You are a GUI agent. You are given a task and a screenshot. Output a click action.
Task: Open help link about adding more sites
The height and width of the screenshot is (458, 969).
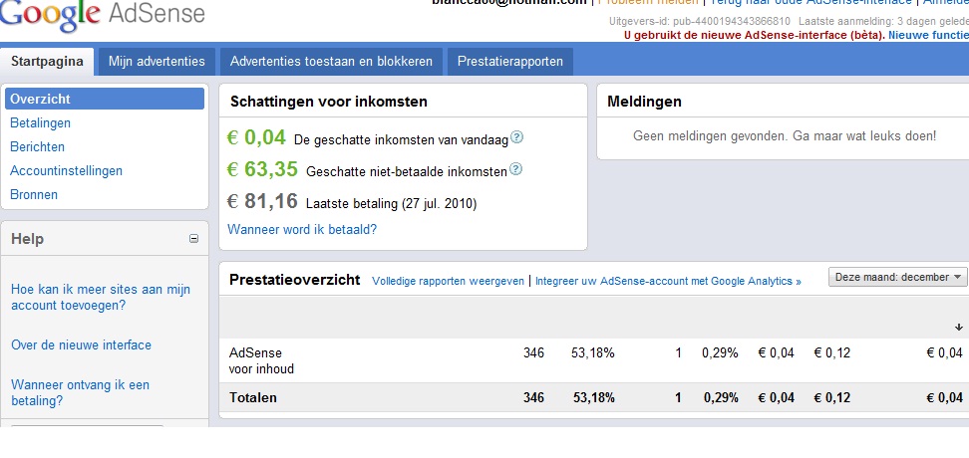(x=101, y=298)
